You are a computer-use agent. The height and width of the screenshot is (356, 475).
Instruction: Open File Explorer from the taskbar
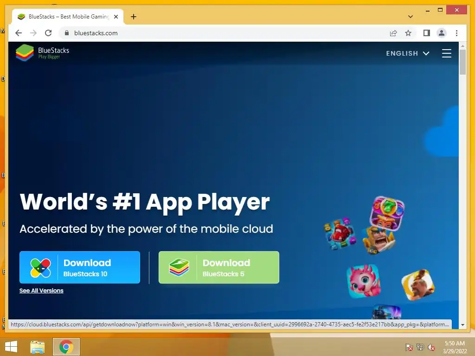tap(38, 347)
